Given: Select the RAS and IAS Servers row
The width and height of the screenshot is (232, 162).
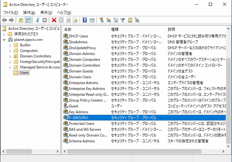Looking at the screenshot, I should (x=144, y=129).
